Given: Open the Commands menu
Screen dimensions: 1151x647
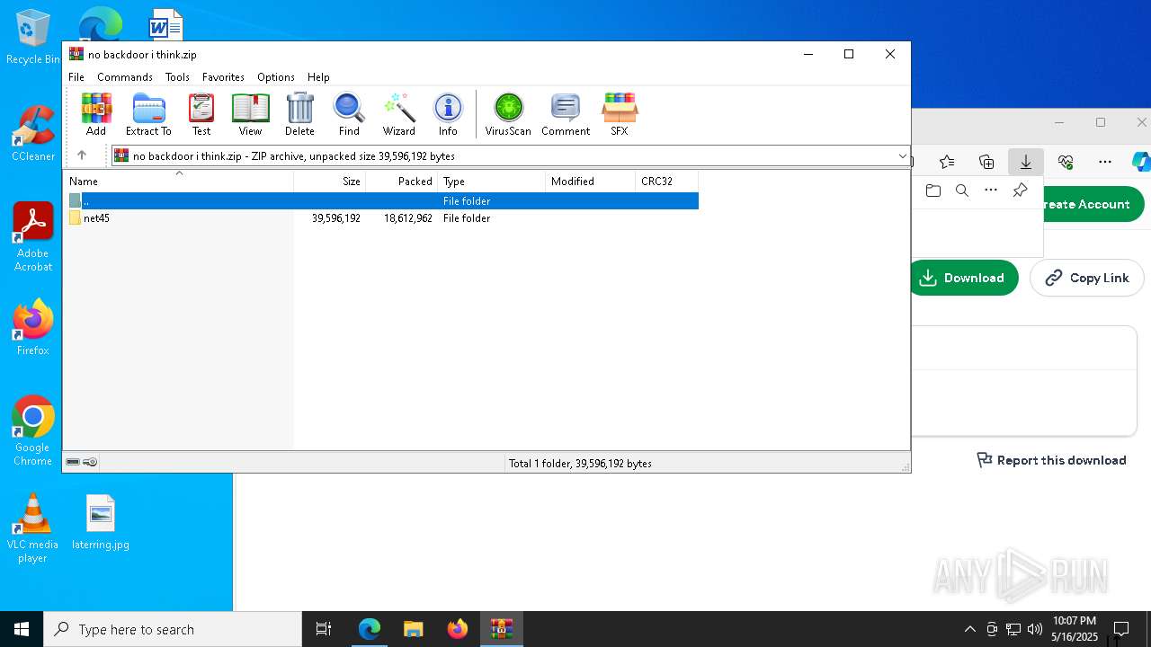Looking at the screenshot, I should (x=125, y=77).
